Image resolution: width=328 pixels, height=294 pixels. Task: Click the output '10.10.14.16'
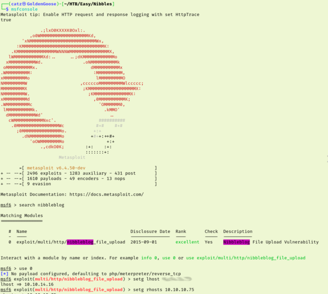click(39, 284)
